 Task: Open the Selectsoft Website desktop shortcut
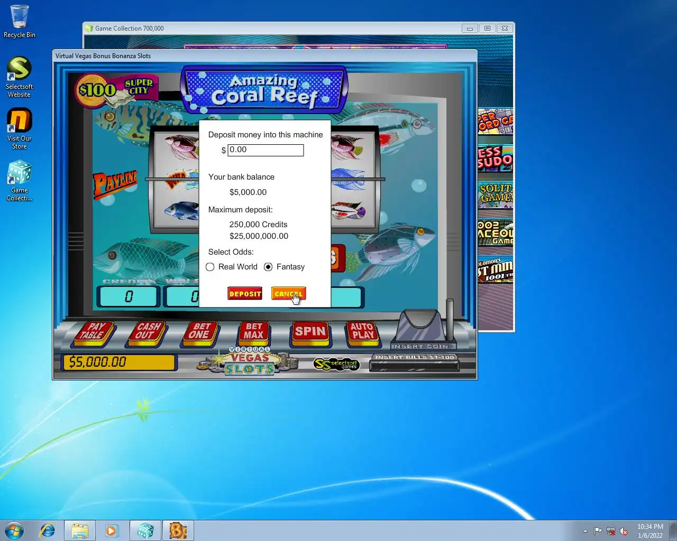19,77
